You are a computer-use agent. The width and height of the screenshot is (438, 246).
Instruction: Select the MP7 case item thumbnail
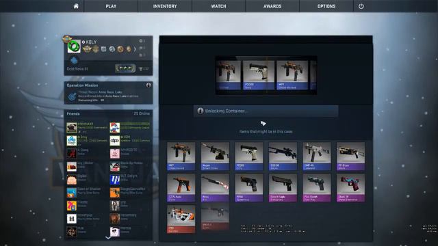(181, 156)
